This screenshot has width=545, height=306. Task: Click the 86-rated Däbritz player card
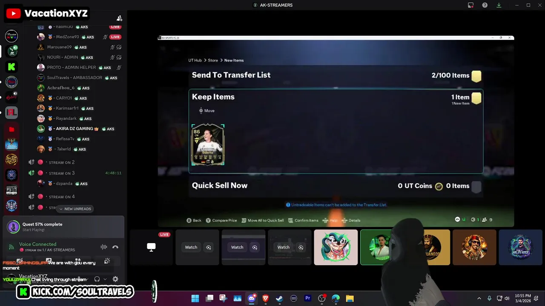point(208,144)
